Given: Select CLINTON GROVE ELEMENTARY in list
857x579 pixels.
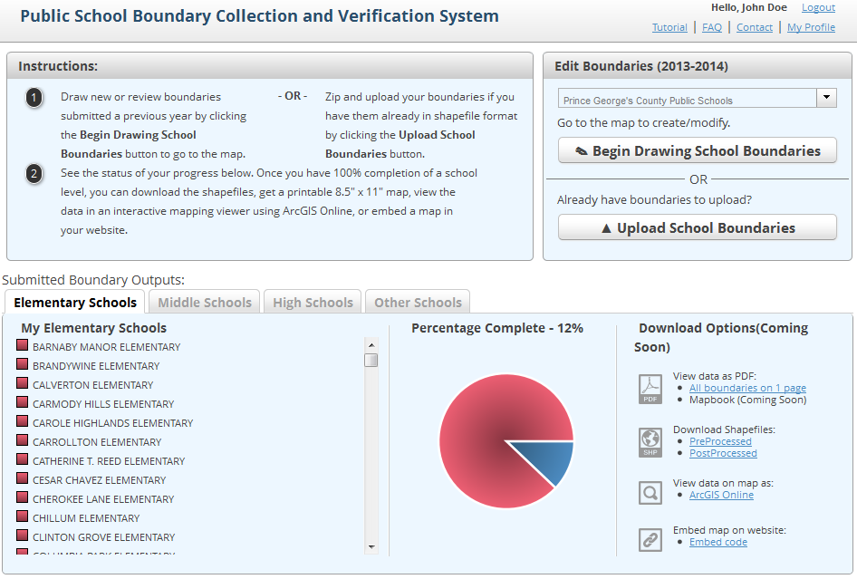Looking at the screenshot, I should pyautogui.click(x=103, y=537).
